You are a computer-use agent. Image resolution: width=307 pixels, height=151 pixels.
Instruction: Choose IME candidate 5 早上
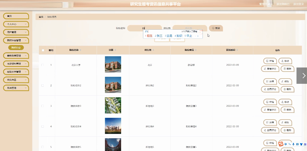[x=188, y=36]
